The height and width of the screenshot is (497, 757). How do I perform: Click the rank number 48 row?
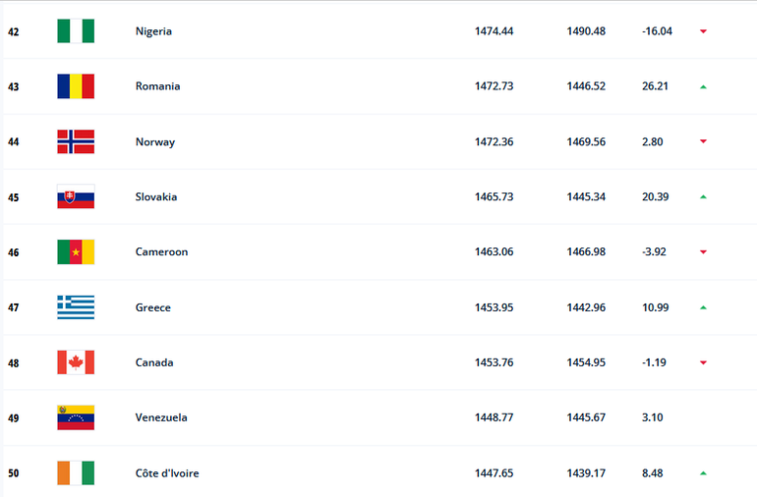(14, 362)
